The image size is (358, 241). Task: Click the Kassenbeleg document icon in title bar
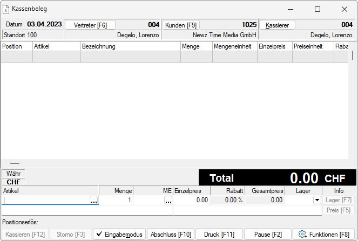[x=6, y=9]
